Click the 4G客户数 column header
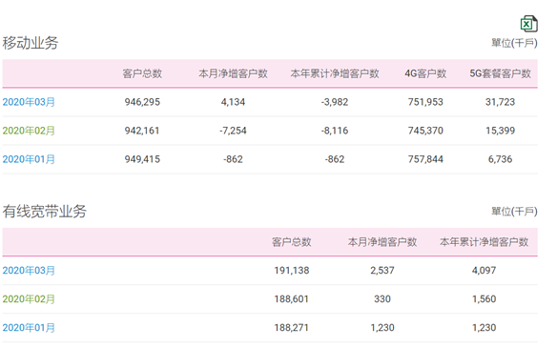The height and width of the screenshot is (348, 557). (x=425, y=73)
